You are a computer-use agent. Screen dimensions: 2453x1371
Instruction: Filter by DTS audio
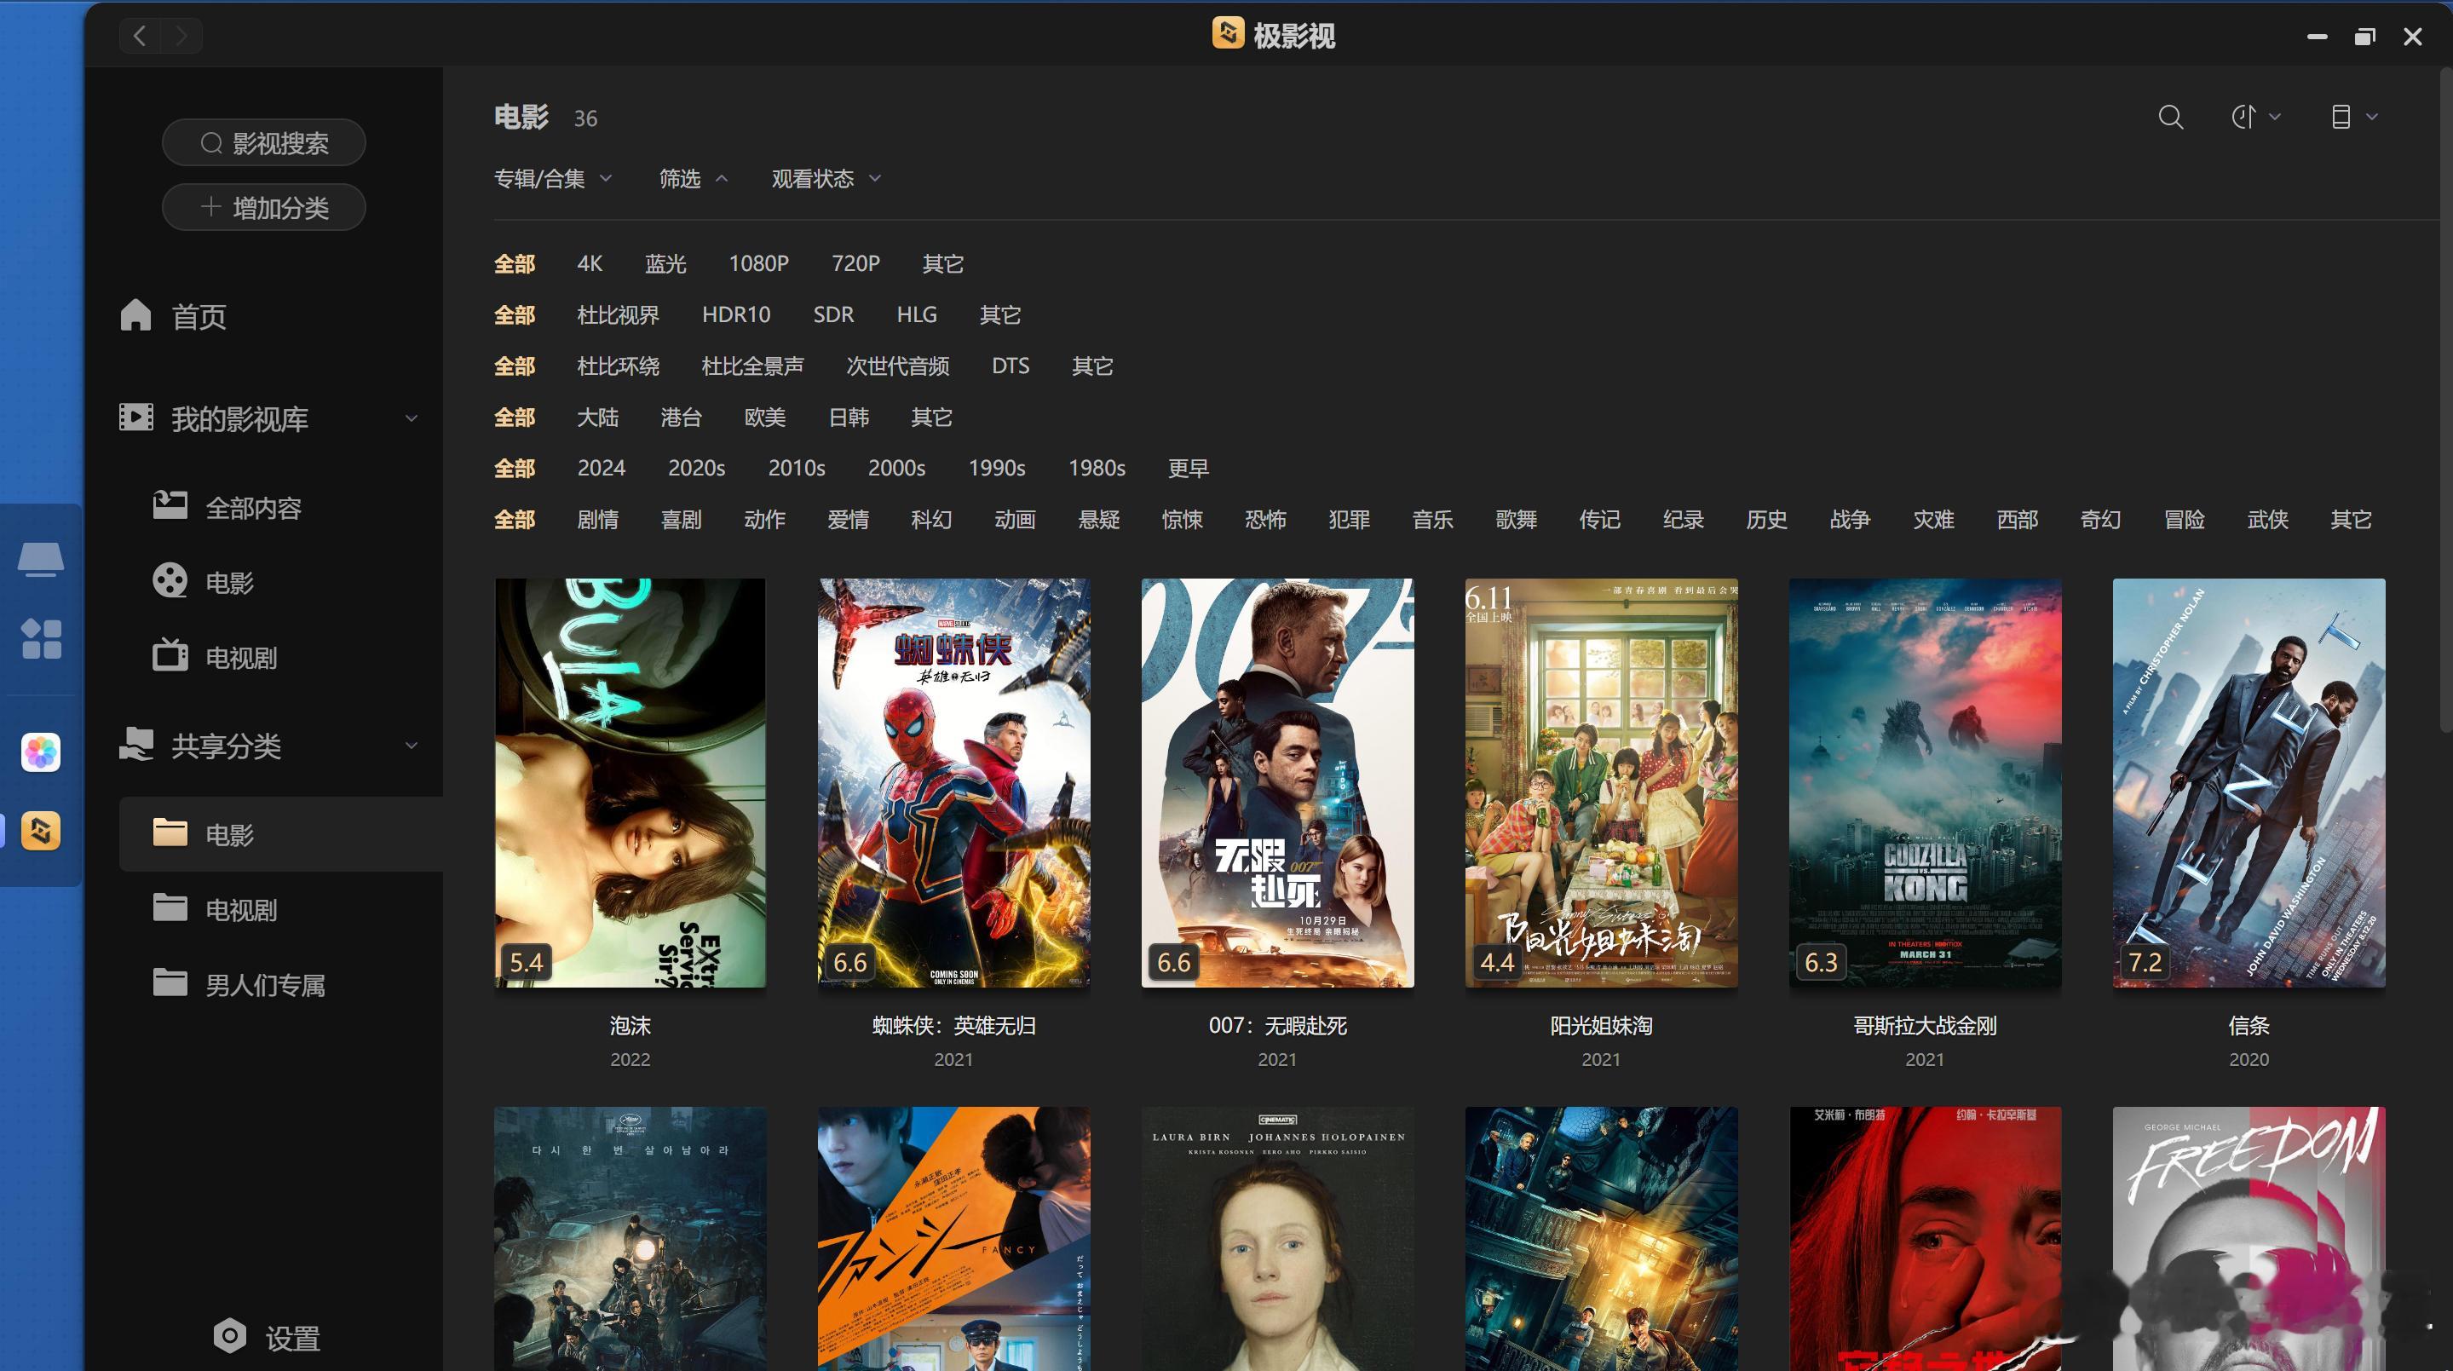click(x=1011, y=366)
